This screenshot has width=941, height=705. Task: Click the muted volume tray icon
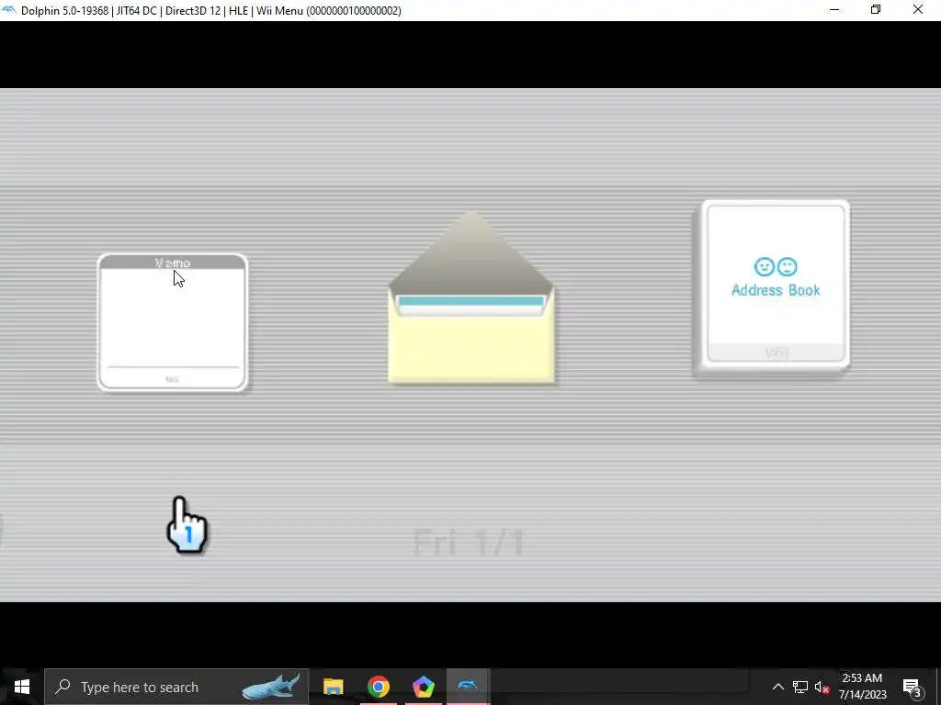tap(822, 687)
